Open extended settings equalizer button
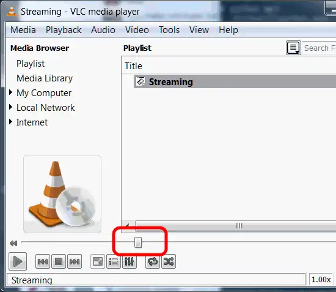336x292 pixels. pos(130,261)
